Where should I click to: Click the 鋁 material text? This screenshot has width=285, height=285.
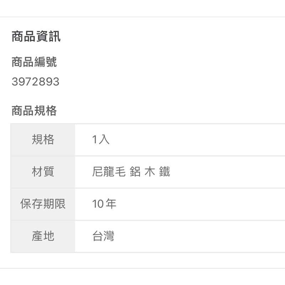pyautogui.click(x=135, y=172)
